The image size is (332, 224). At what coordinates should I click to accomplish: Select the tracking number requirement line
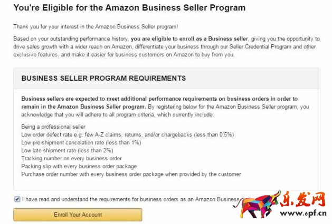(x=72, y=158)
